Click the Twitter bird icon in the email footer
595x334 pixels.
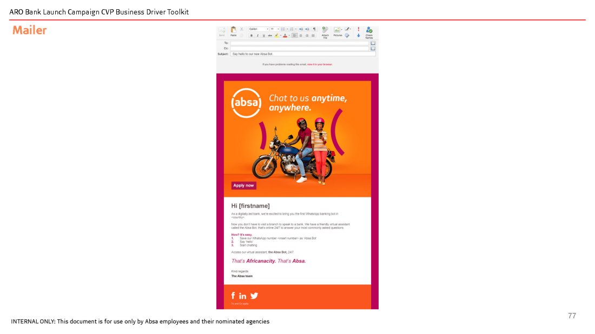tap(254, 296)
